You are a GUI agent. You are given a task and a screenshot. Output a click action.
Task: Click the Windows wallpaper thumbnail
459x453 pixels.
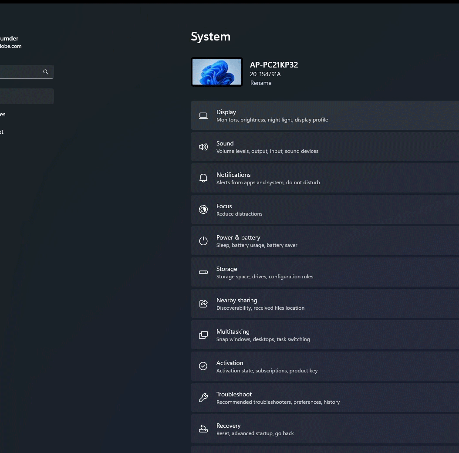click(x=216, y=72)
